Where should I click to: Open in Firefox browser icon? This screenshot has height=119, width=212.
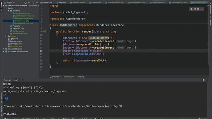point(195,9)
